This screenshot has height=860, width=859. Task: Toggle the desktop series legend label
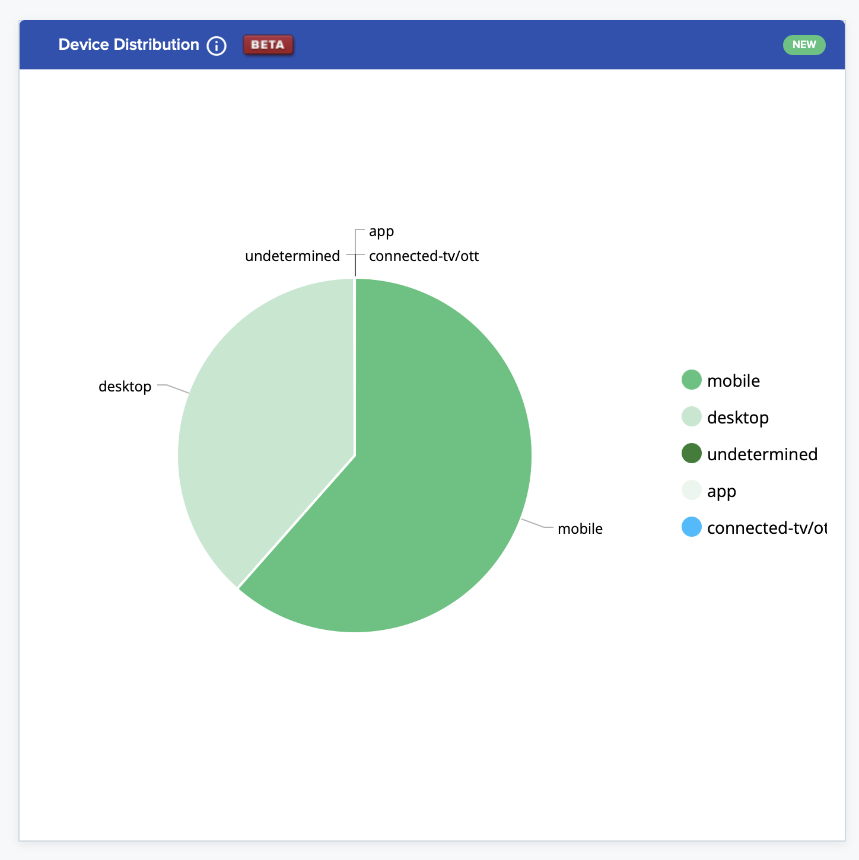point(738,418)
